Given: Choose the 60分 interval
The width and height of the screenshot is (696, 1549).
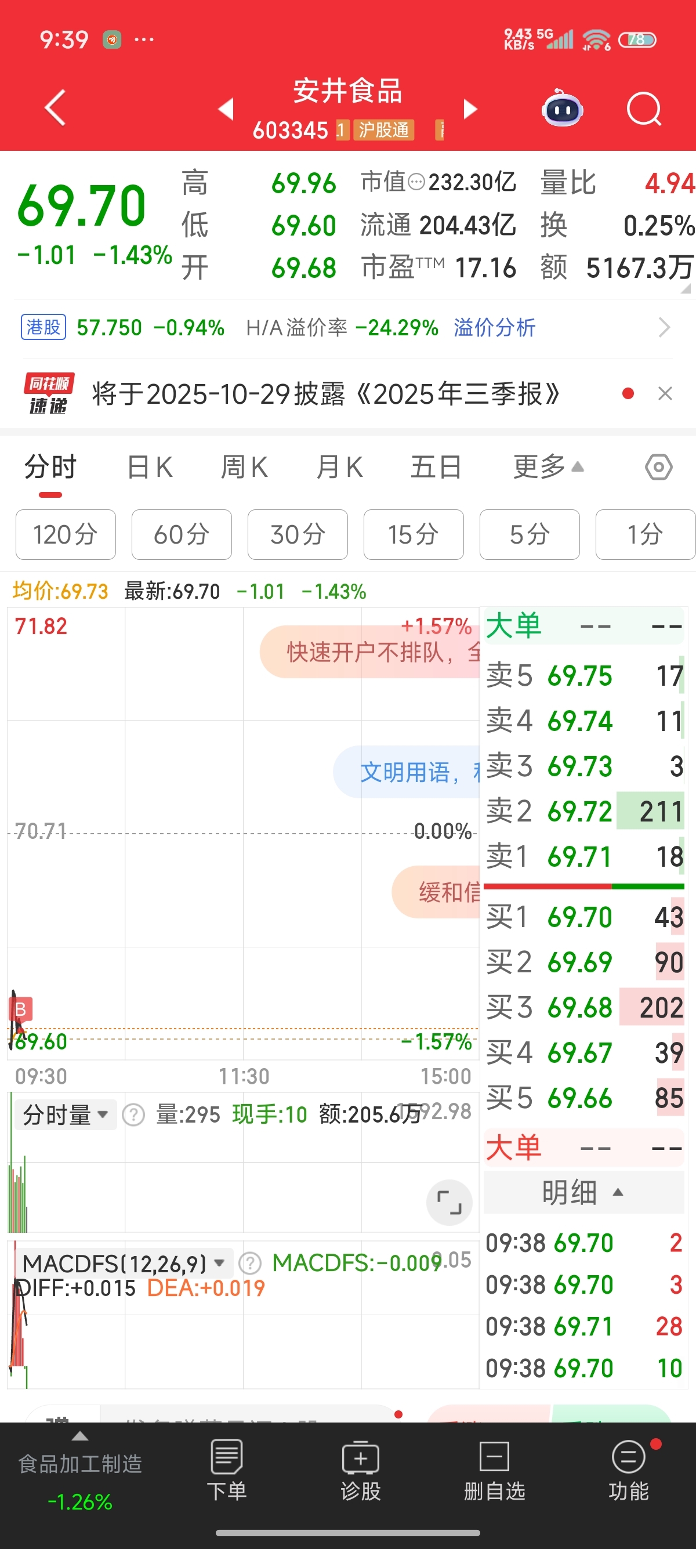Looking at the screenshot, I should (x=182, y=534).
